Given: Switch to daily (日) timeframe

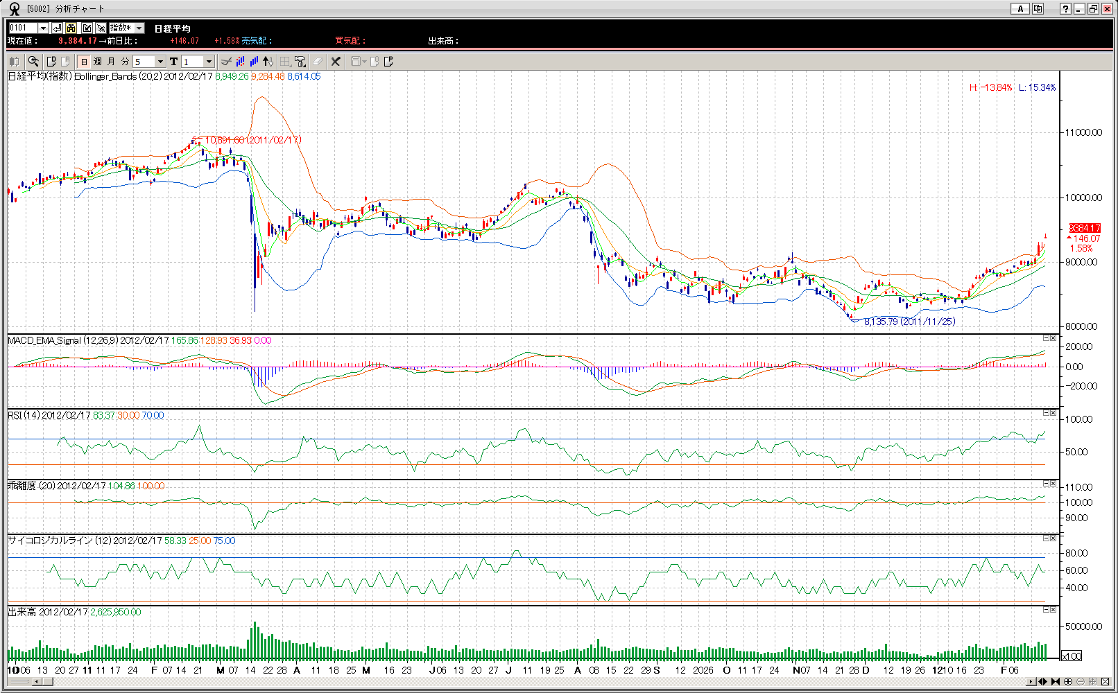Looking at the screenshot, I should click(x=84, y=62).
